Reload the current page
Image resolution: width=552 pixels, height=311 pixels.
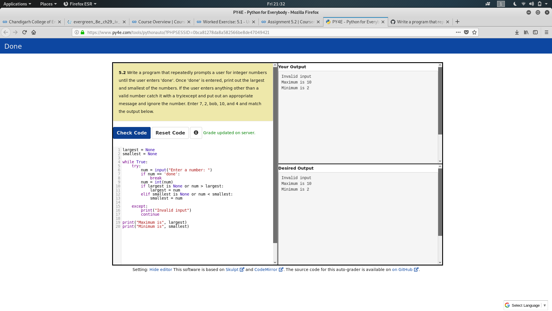24,32
